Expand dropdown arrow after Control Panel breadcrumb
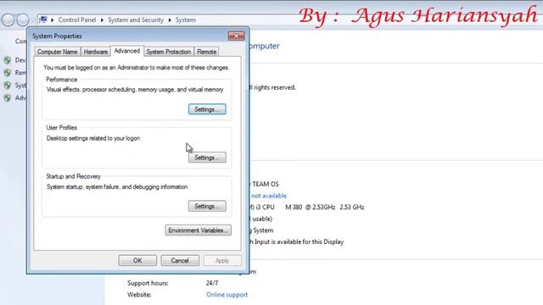This screenshot has width=543, height=305. tap(102, 20)
